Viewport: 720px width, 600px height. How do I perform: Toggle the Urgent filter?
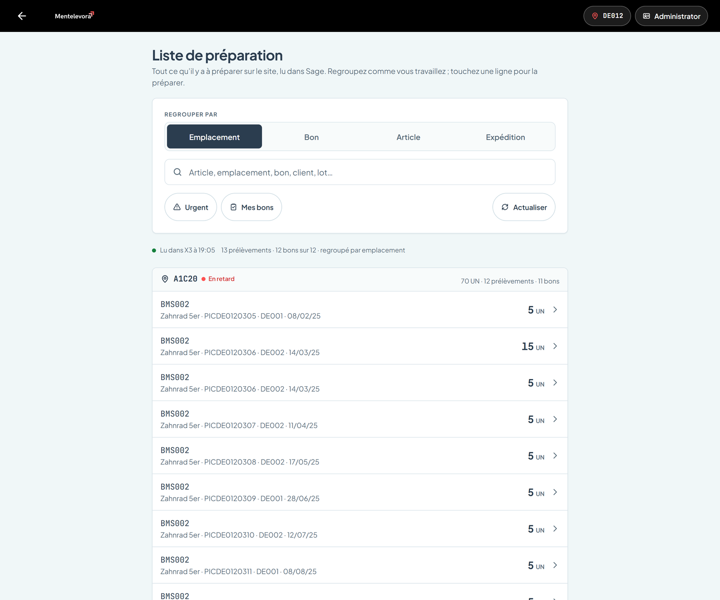coord(191,207)
